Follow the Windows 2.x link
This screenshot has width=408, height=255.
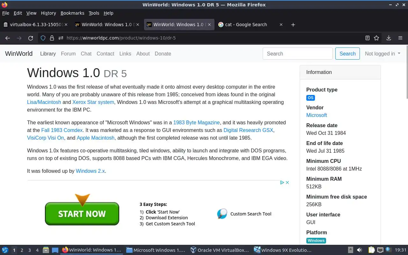pyautogui.click(x=90, y=171)
